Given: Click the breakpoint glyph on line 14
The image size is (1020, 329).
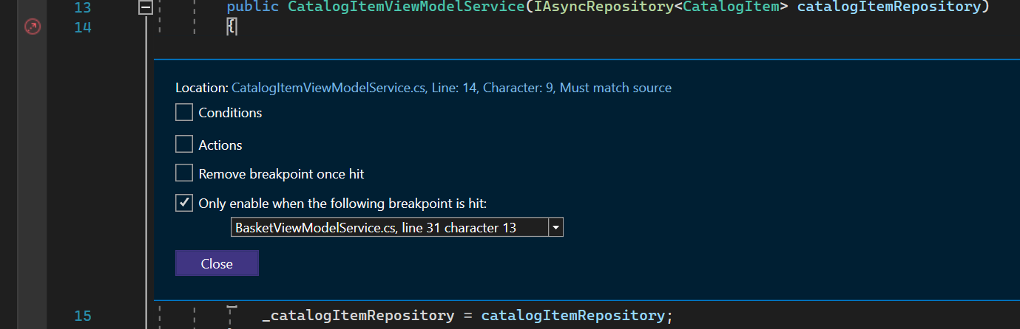Looking at the screenshot, I should point(33,27).
